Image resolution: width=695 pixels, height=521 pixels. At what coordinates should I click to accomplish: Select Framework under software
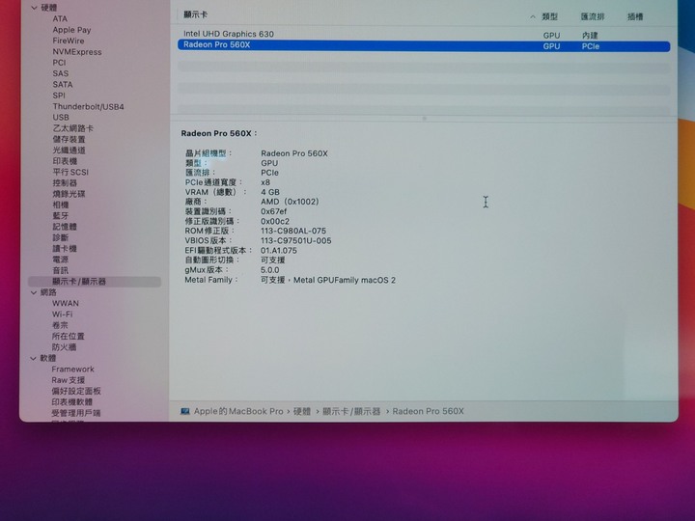72,369
